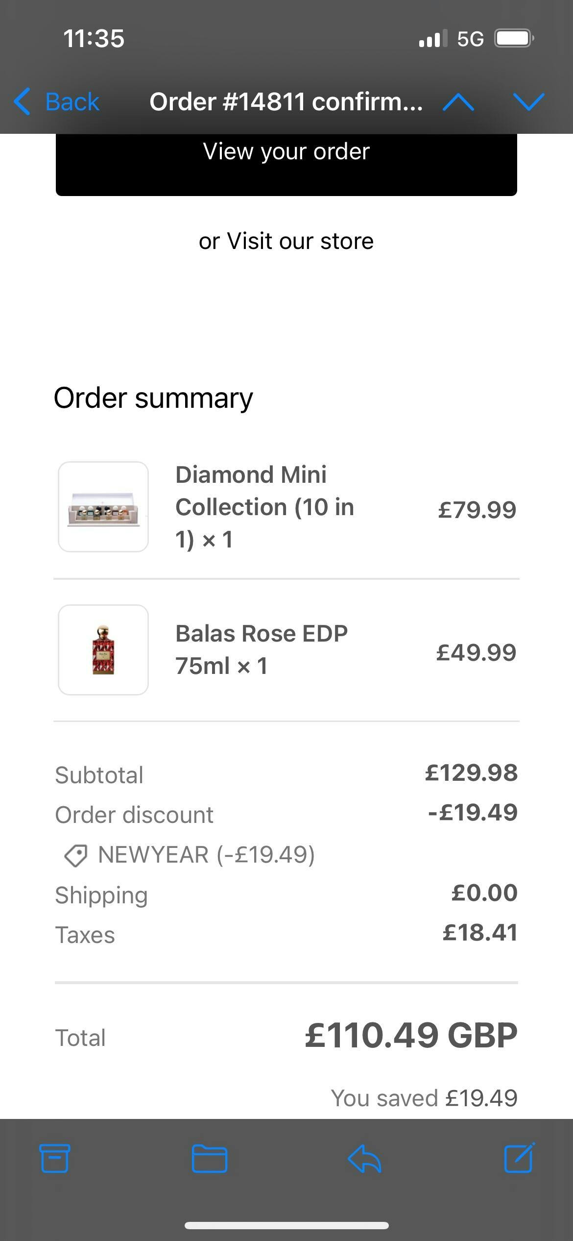The width and height of the screenshot is (573, 1241).
Task: Tap the Balas Rose EDP 75ml item name
Action: tap(262, 649)
